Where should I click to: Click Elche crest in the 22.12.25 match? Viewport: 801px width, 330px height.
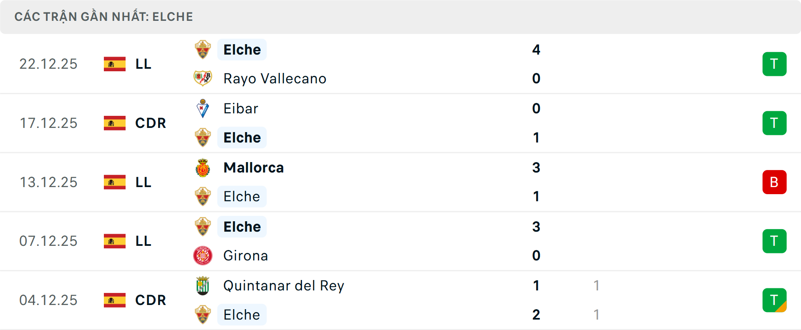203,50
